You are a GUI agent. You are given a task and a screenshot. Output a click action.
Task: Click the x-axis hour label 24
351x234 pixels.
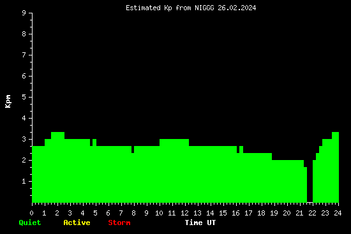tap(338, 213)
